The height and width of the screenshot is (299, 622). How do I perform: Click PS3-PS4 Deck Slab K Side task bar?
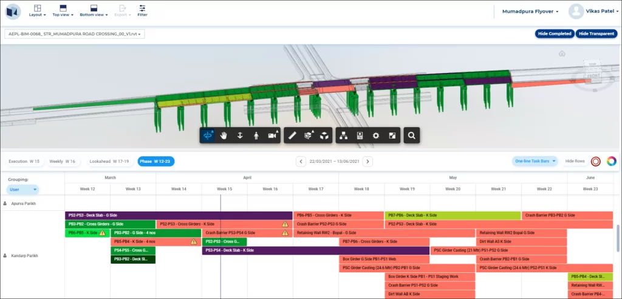315,250
